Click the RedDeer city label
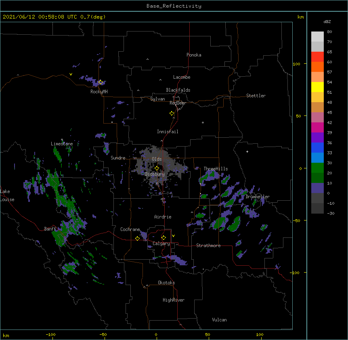The image size is (348, 340). (178, 103)
